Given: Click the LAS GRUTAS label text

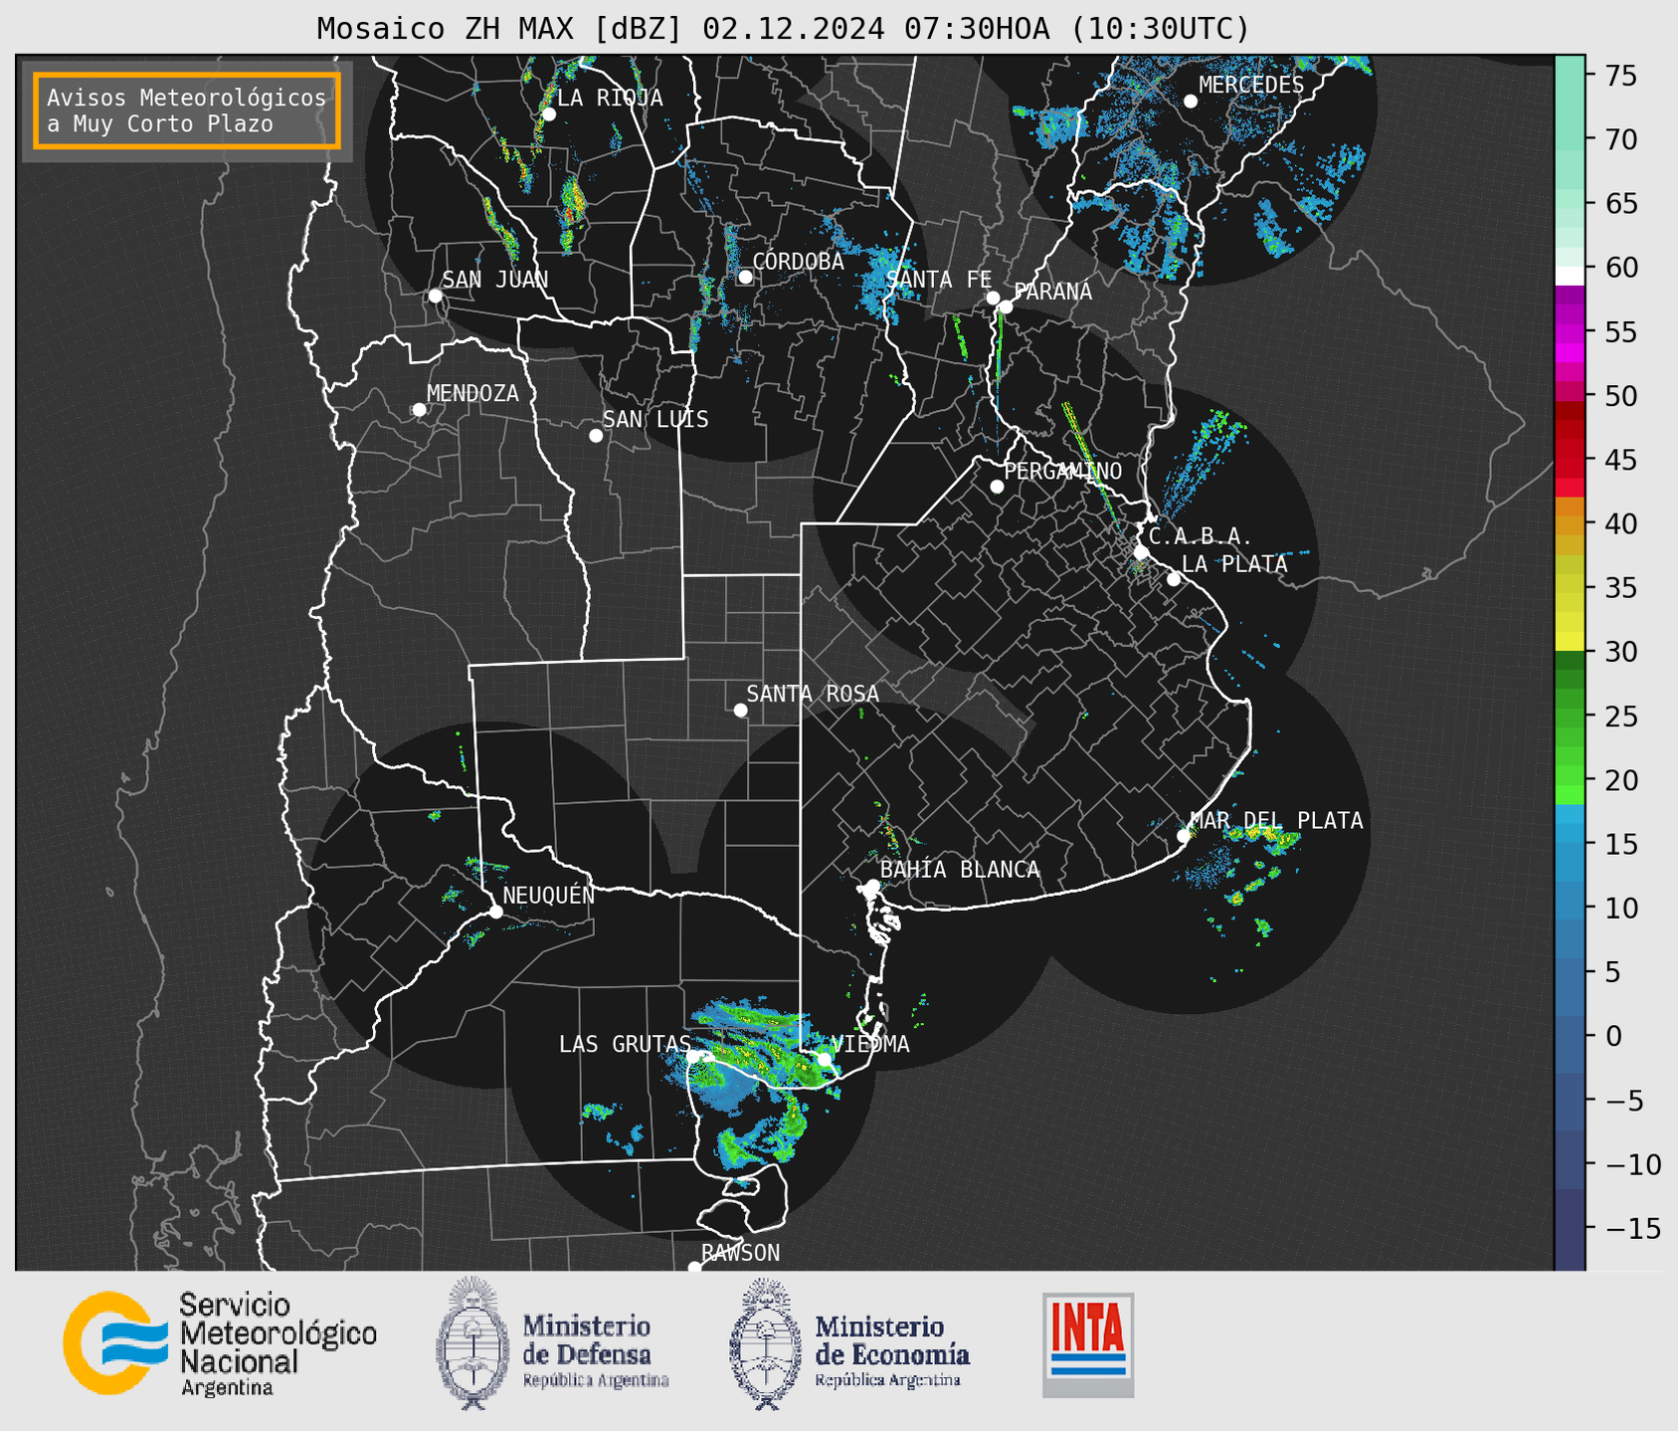Looking at the screenshot, I should (625, 1044).
